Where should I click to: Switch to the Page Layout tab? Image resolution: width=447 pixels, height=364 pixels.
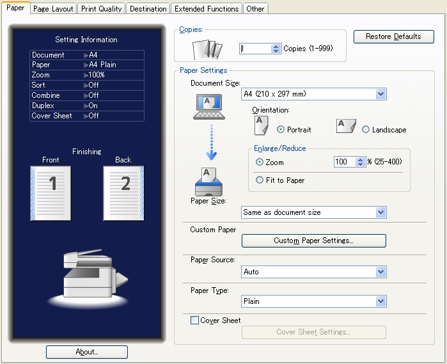coord(54,9)
